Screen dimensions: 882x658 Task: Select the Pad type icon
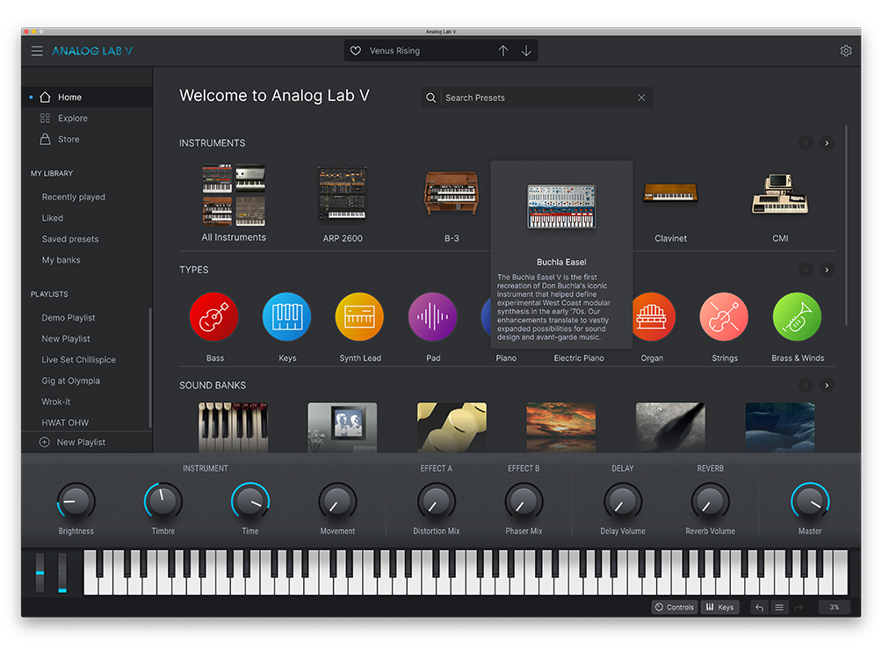click(432, 316)
